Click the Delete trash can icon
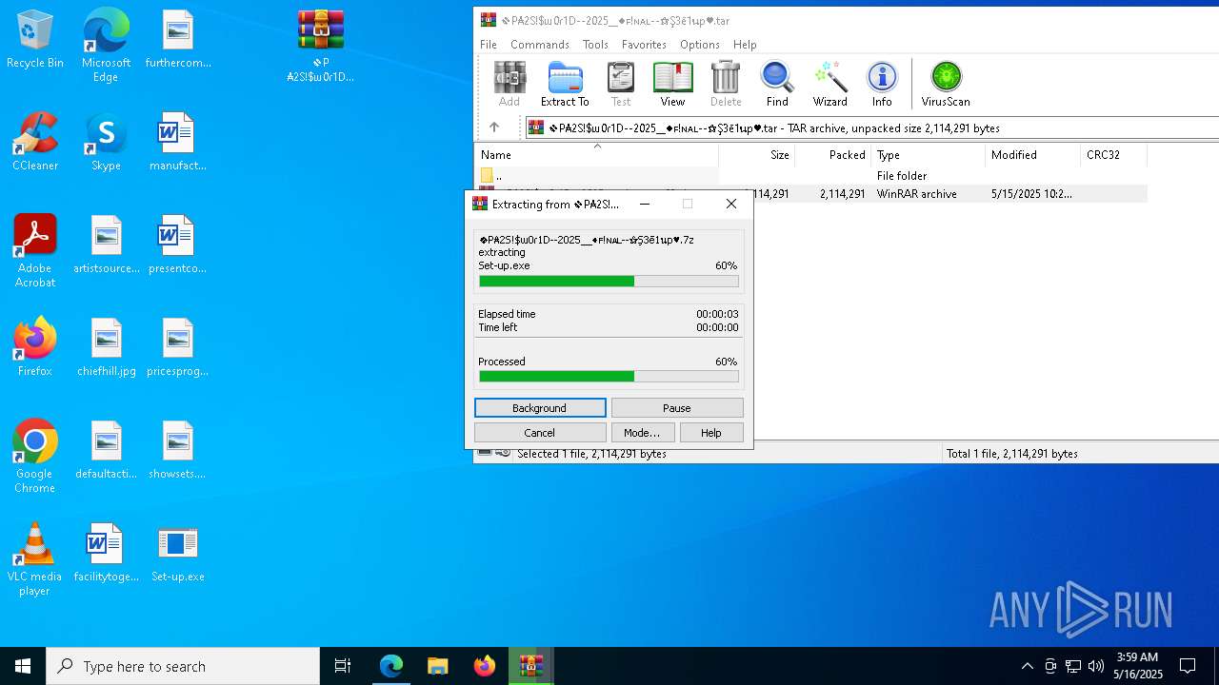The width and height of the screenshot is (1219, 685). tap(726, 85)
